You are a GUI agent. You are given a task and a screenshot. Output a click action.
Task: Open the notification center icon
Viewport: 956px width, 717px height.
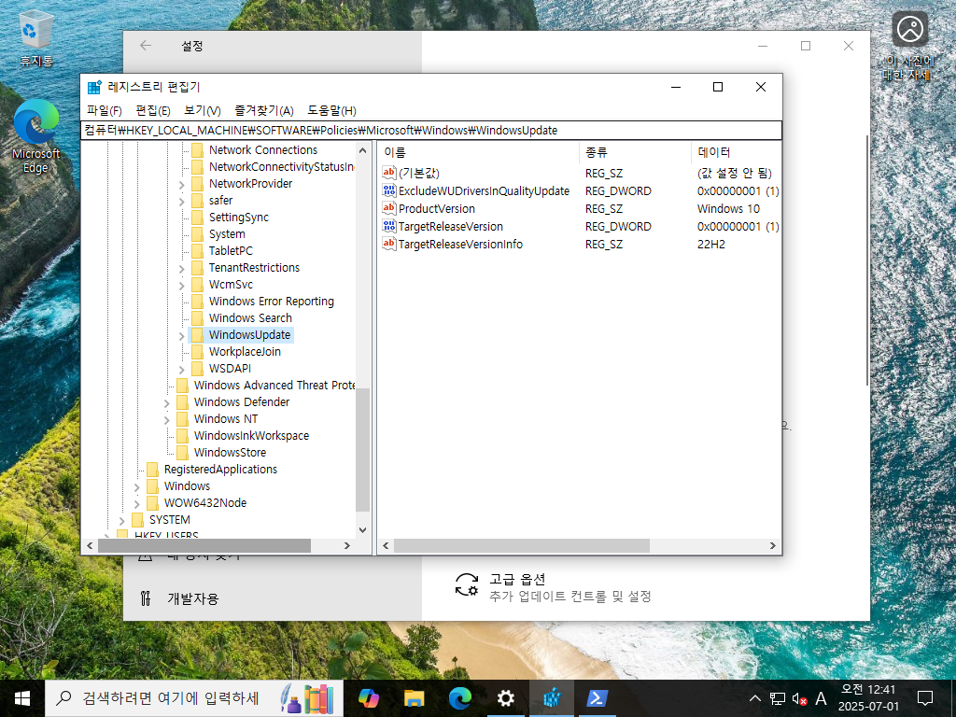pyautogui.click(x=925, y=698)
